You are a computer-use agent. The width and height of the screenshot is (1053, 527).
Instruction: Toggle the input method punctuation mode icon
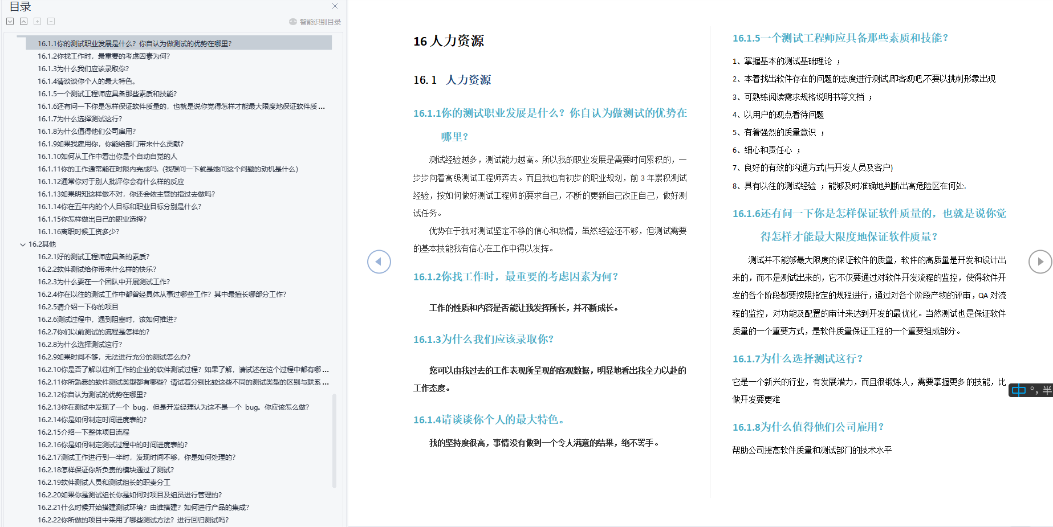coord(1034,390)
